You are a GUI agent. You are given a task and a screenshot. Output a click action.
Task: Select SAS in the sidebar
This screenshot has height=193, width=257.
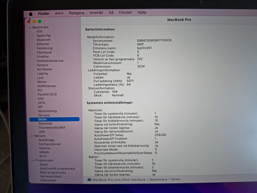pos(41,99)
